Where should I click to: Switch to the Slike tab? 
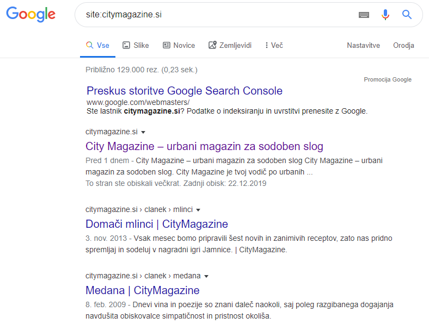(x=136, y=45)
